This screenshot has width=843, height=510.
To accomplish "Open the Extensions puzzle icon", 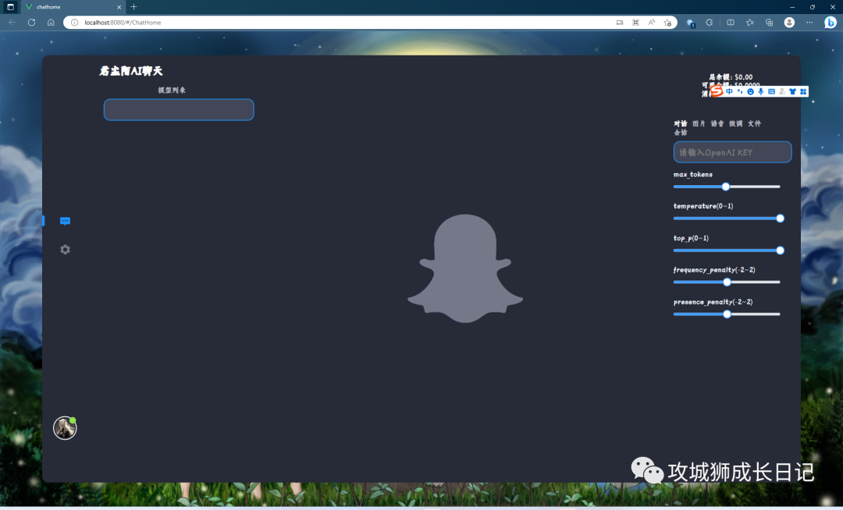I will pyautogui.click(x=710, y=23).
